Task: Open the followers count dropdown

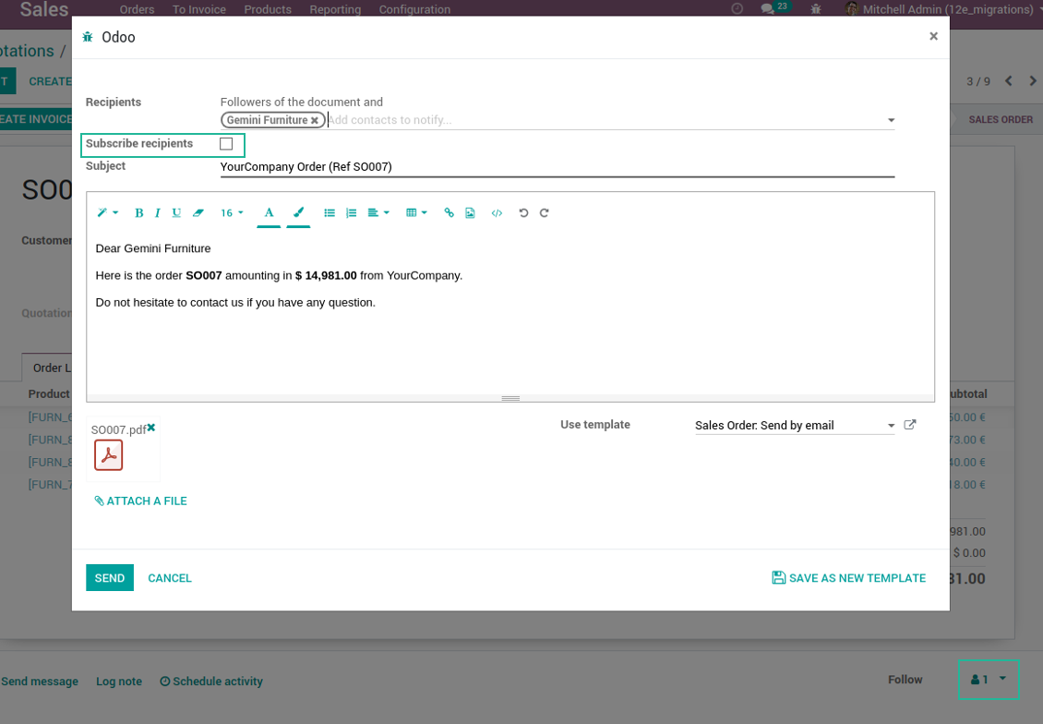Action: pyautogui.click(x=989, y=680)
